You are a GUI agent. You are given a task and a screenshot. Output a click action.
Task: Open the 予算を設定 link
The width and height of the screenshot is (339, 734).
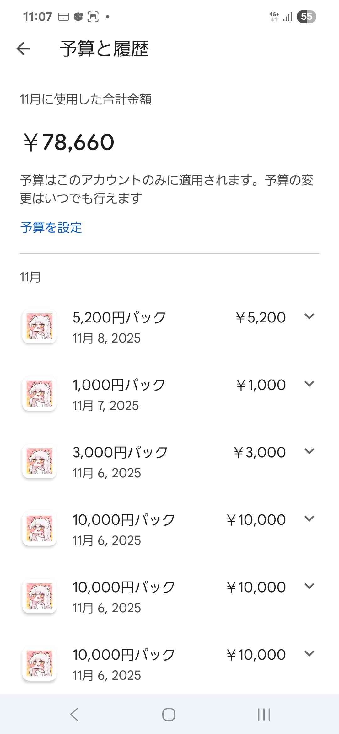coord(51,227)
